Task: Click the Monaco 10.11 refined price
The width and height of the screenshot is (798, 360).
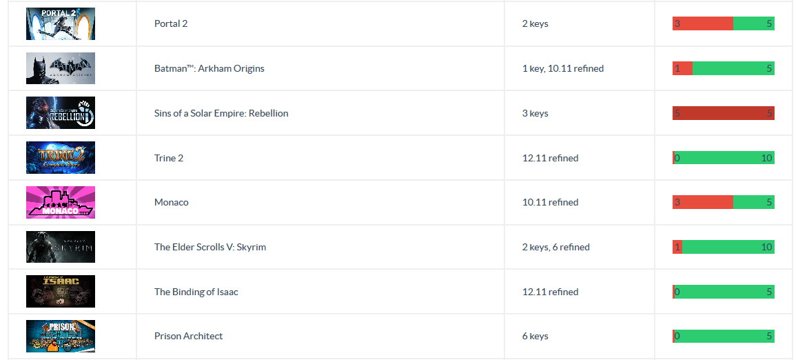Action: tap(550, 202)
